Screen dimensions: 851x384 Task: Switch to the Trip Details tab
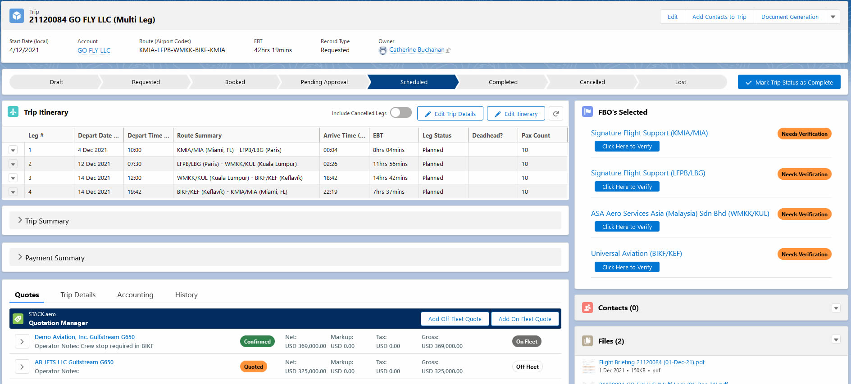(78, 295)
